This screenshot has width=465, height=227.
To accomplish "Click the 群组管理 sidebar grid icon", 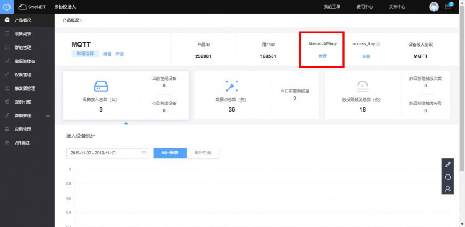I will [7, 48].
